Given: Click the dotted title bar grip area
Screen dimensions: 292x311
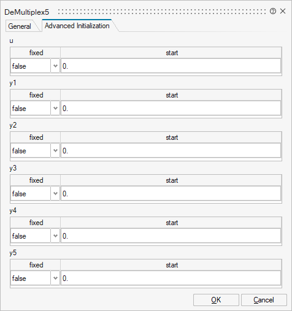Looking at the screenshot, I should [162, 12].
